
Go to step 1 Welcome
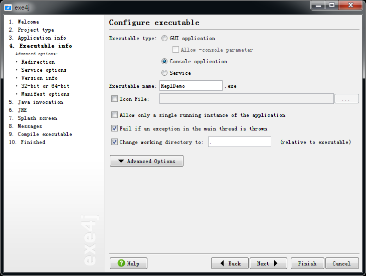coord(24,22)
